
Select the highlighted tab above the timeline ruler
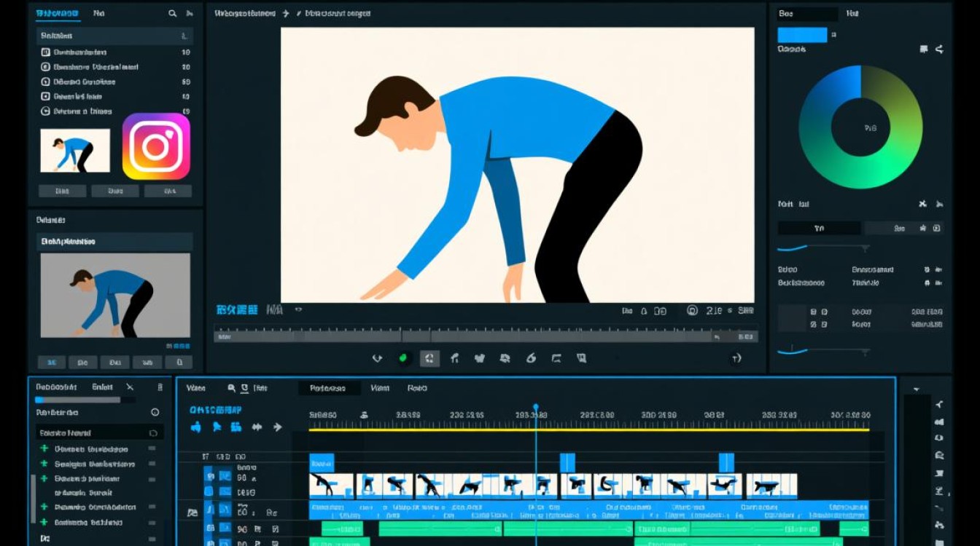coord(329,388)
